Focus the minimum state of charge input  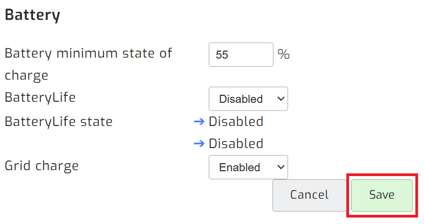point(241,55)
